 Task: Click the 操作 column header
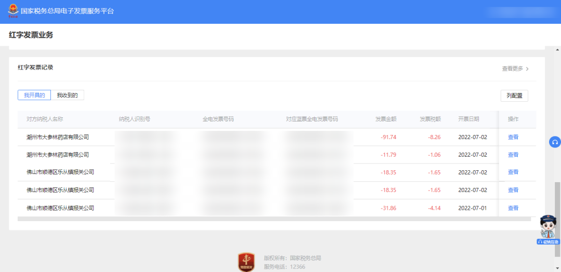(513, 119)
